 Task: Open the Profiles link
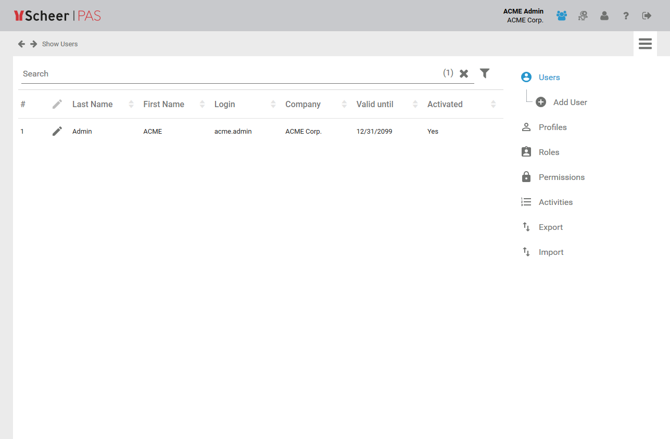tap(552, 127)
